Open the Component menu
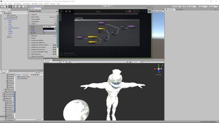 [26, 4]
